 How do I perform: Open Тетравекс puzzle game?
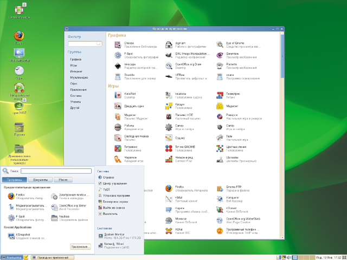pos(128,148)
